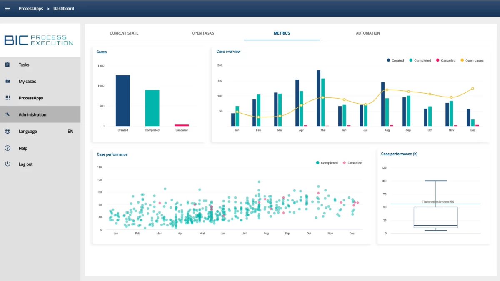Click the box in the Case performance boxplot

point(435,217)
